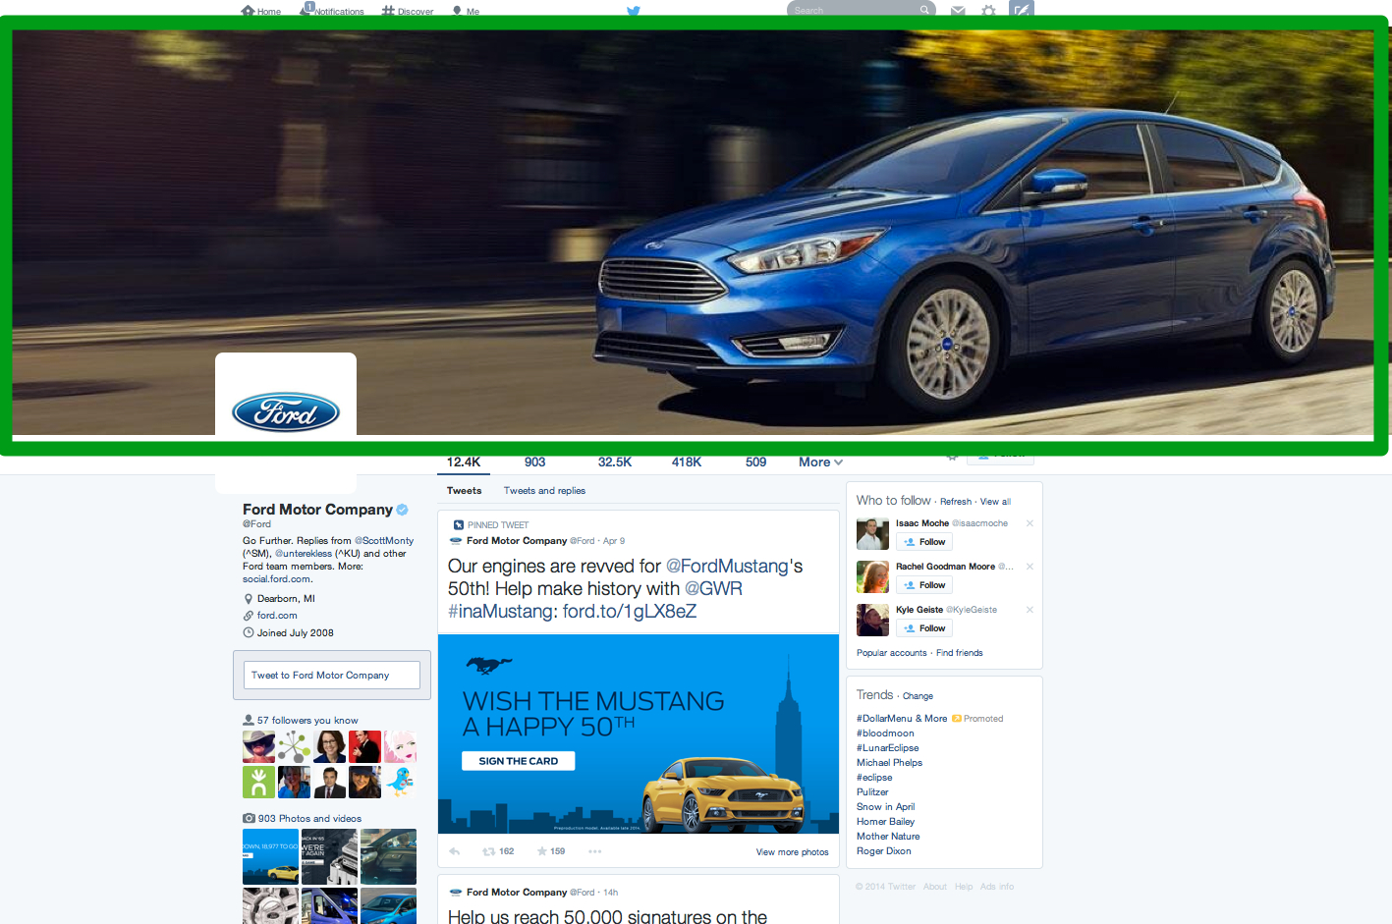Click the pinned tweet pin icon
Screen dimensions: 1392x924
click(458, 525)
